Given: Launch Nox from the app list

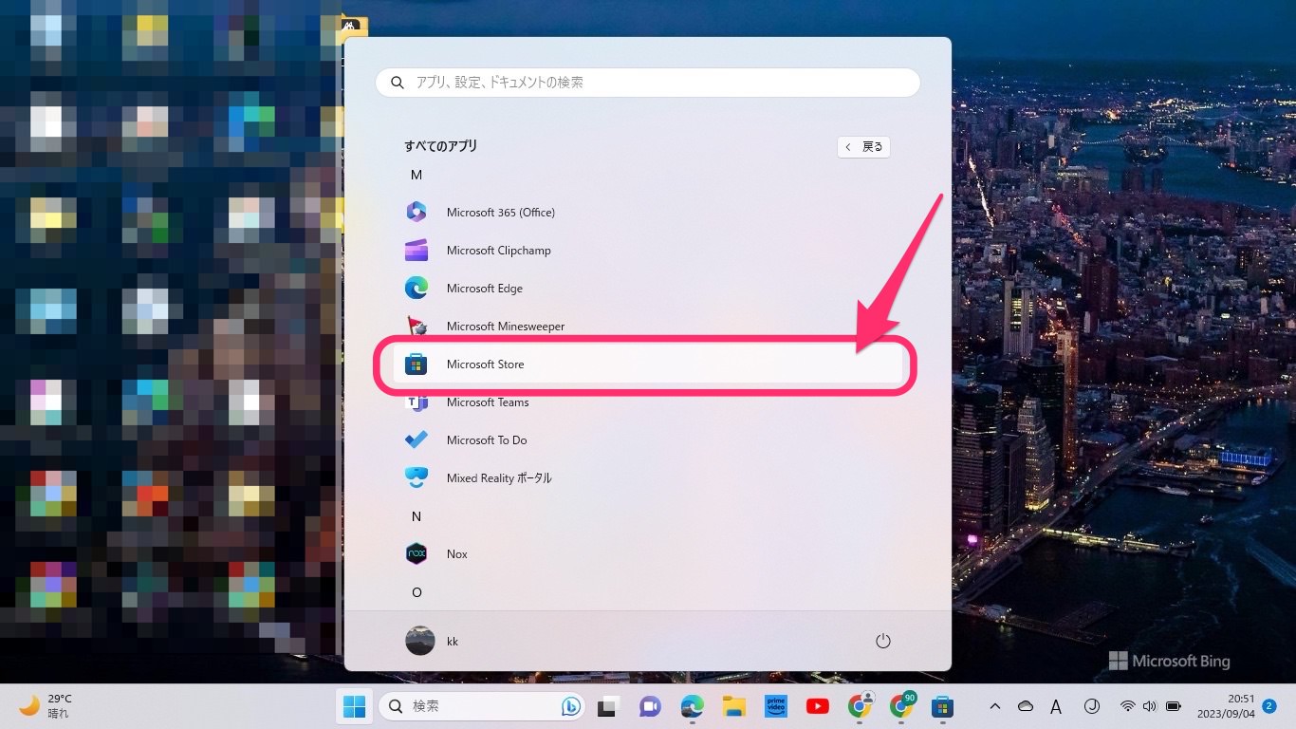Looking at the screenshot, I should coord(647,554).
